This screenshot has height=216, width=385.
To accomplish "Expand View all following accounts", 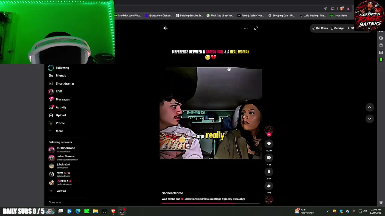I will pos(61,191).
